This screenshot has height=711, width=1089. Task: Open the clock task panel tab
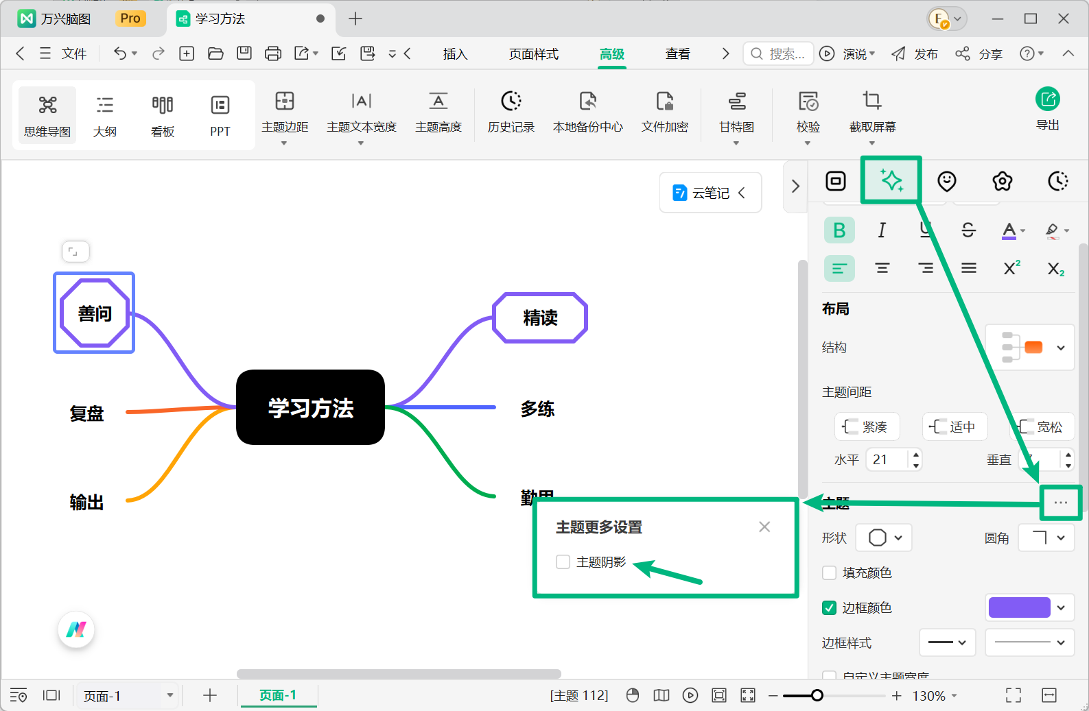tap(1058, 181)
